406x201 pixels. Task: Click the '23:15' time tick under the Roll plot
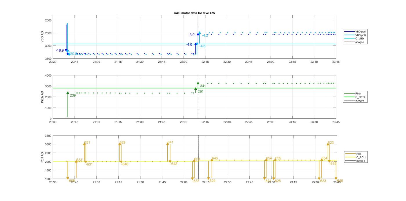pyautogui.click(x=293, y=182)
